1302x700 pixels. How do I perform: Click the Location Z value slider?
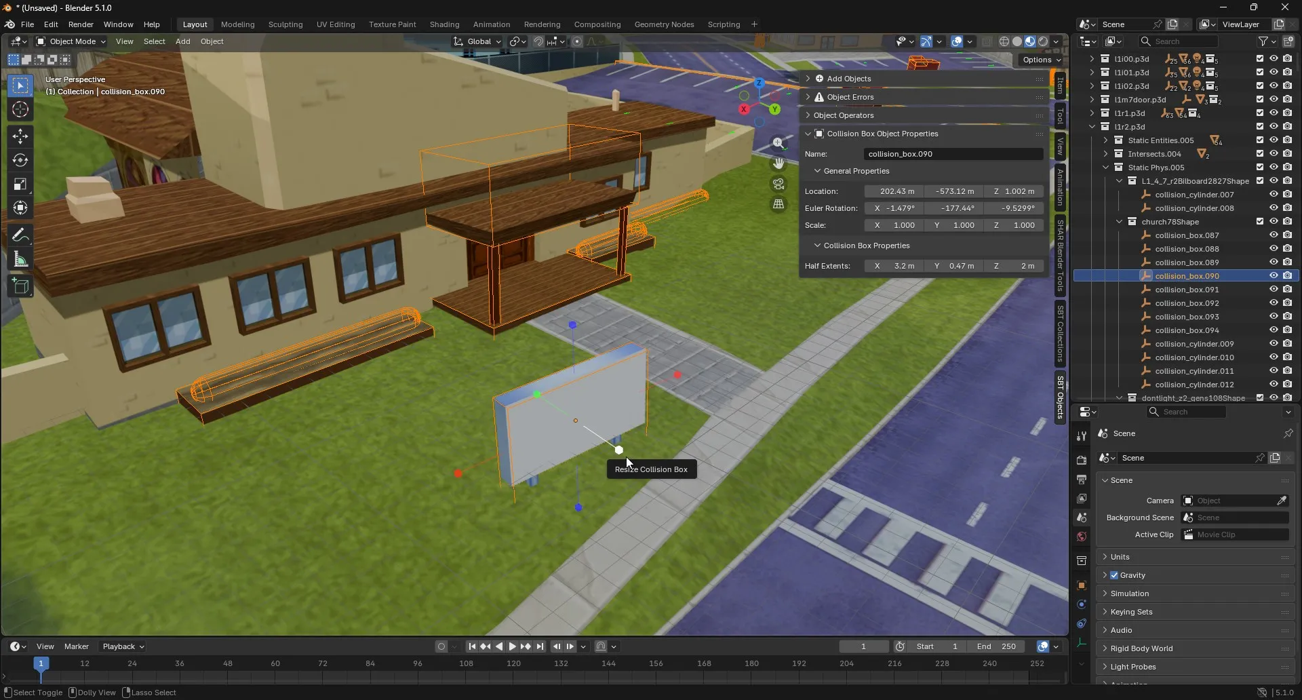[1014, 191]
